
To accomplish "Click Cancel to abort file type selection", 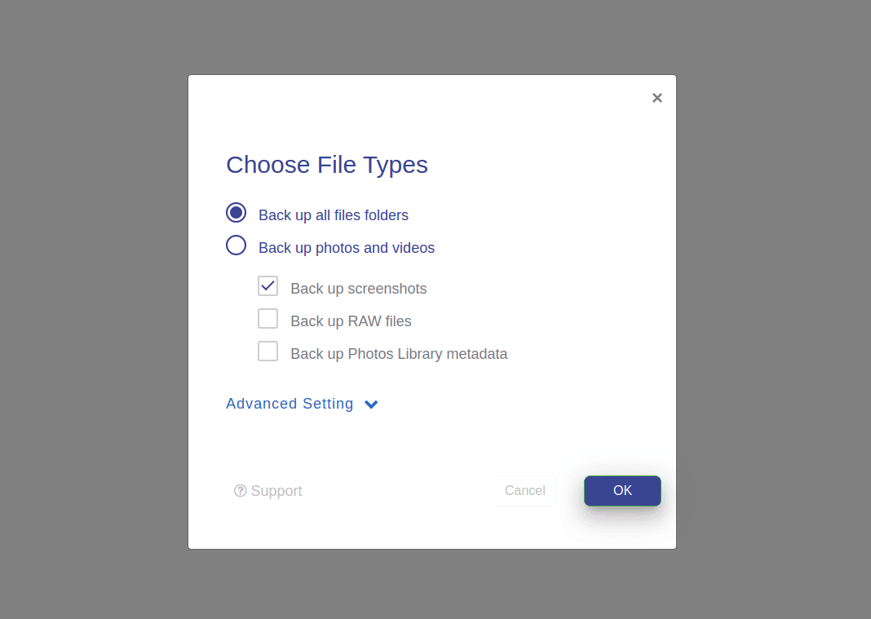I will coord(525,490).
